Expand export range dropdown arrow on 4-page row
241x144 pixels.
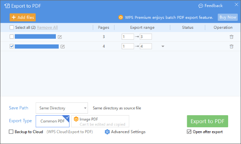(163, 46)
